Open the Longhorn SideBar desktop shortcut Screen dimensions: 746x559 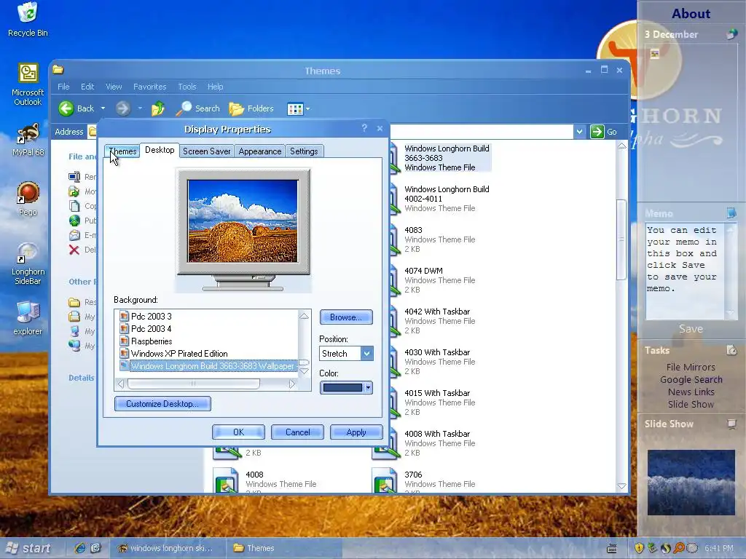(x=28, y=263)
